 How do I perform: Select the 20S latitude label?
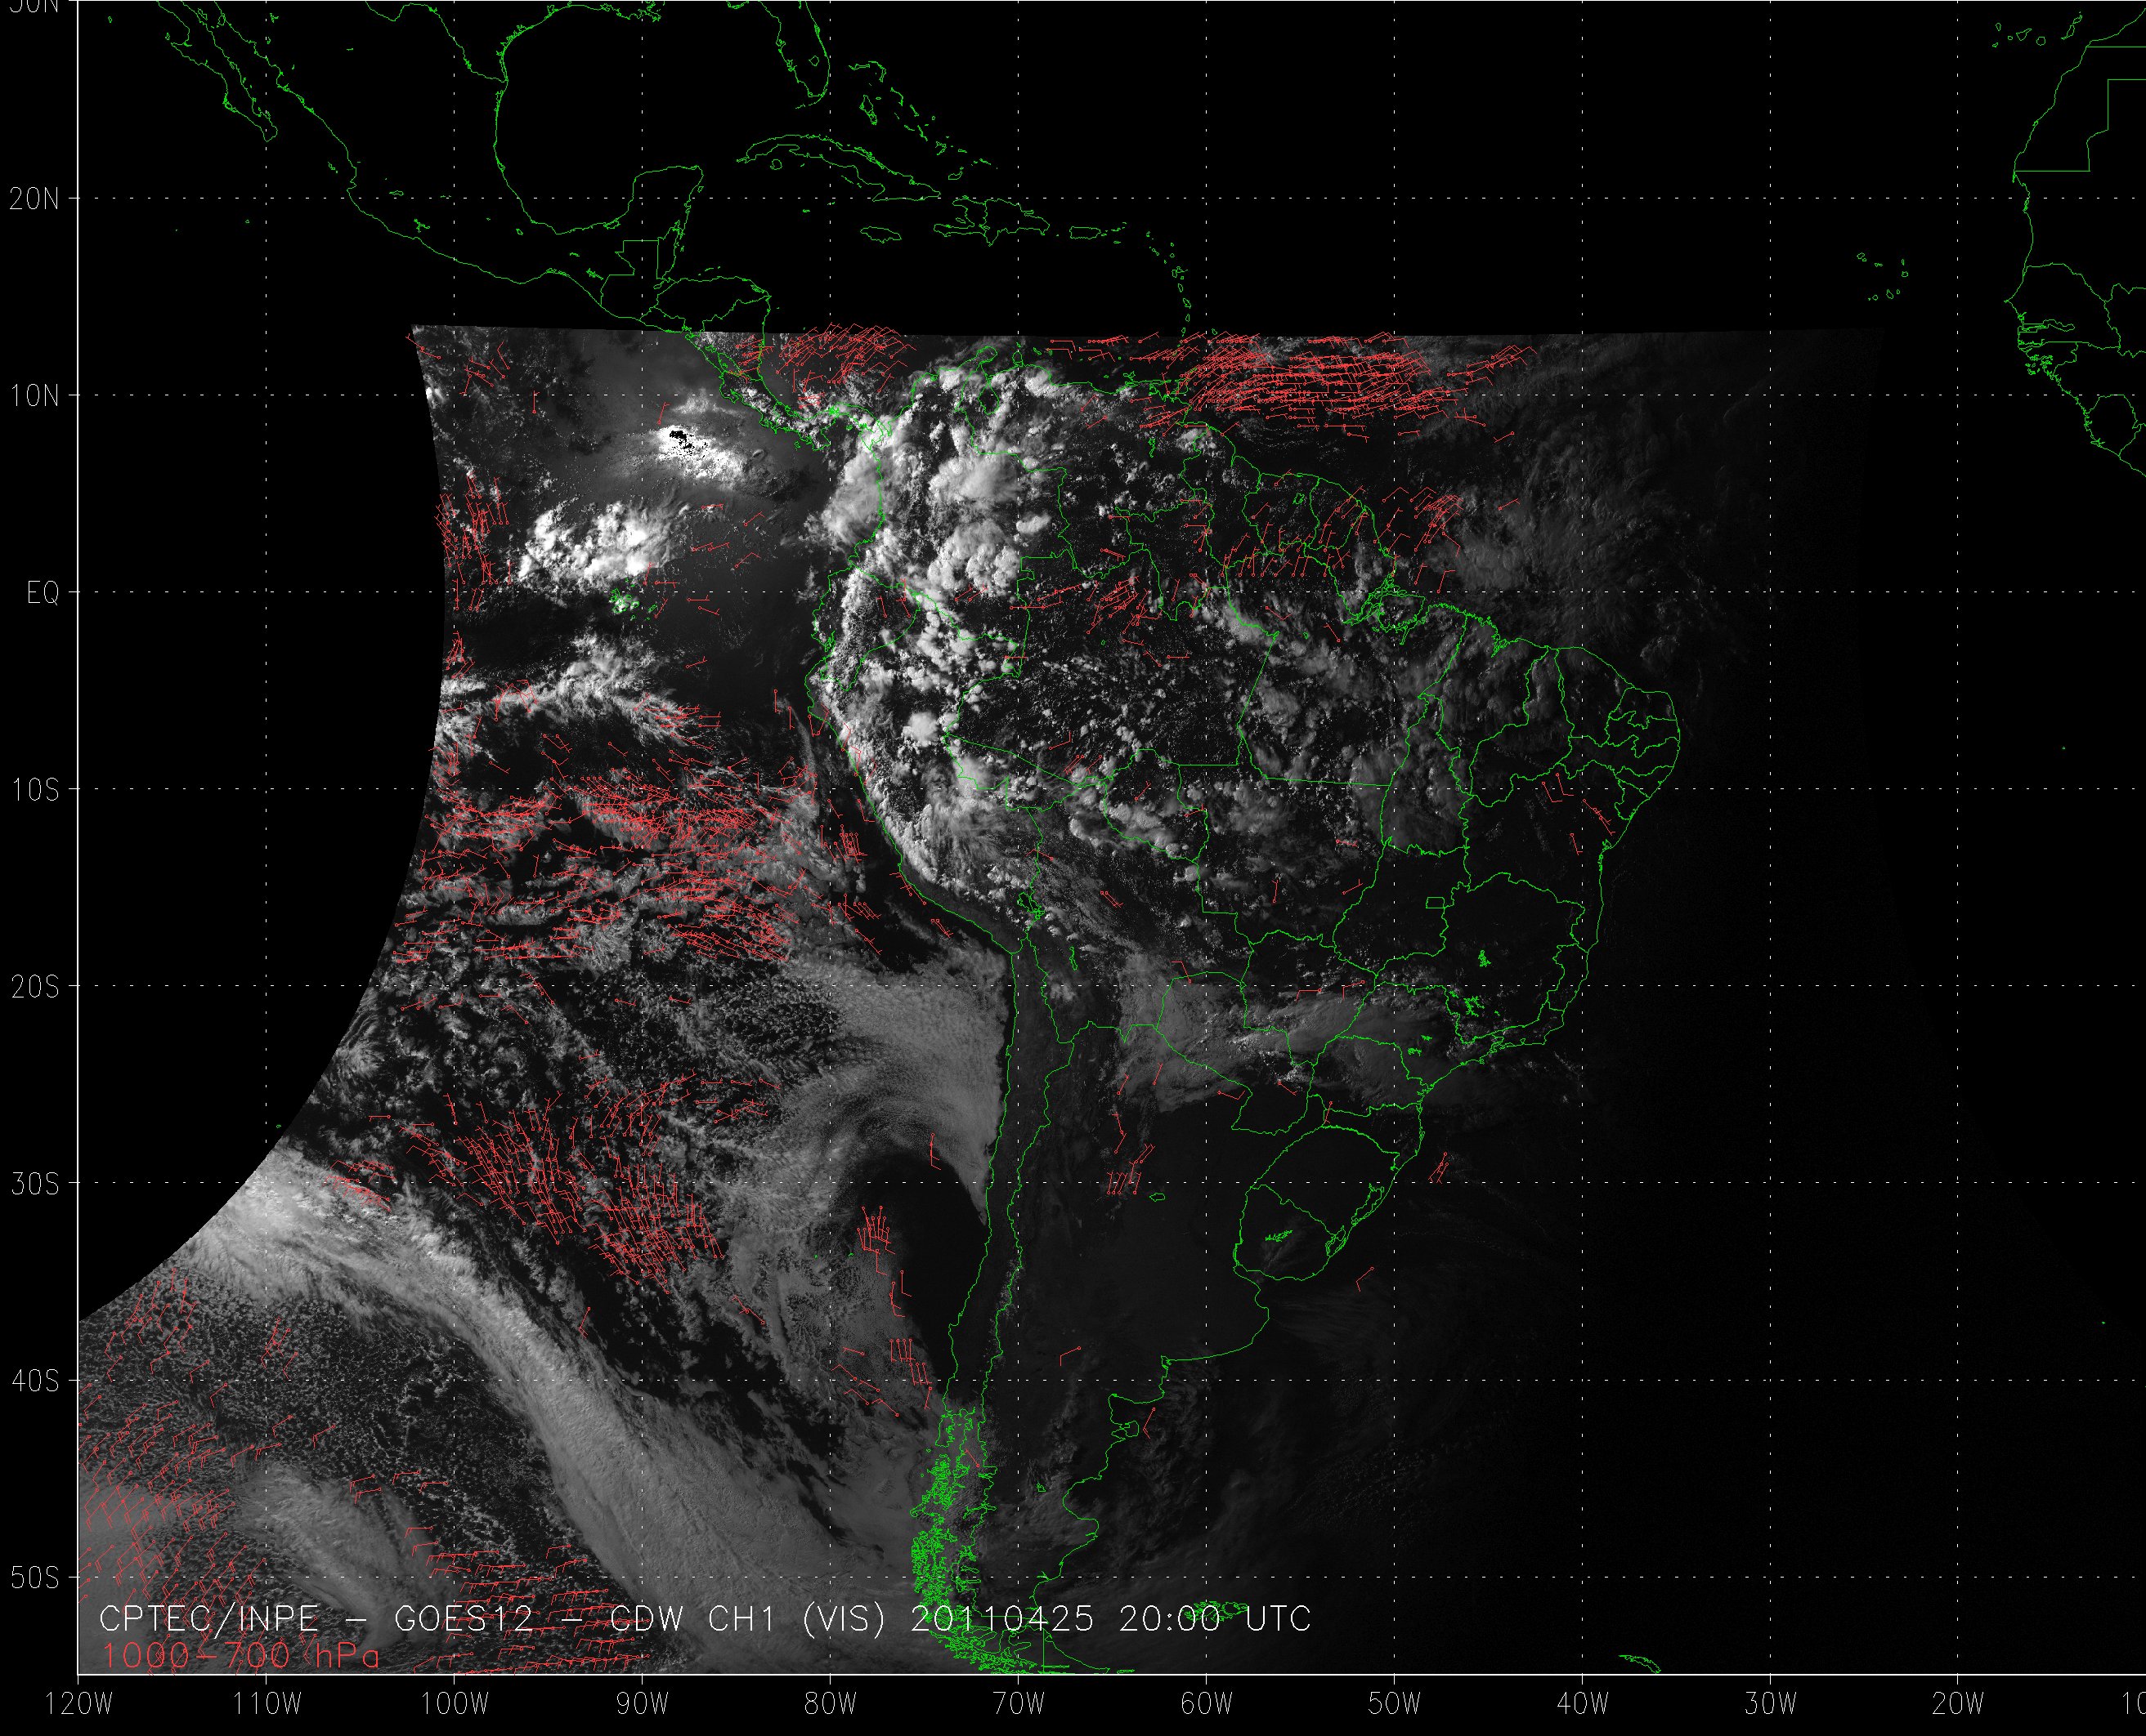35,987
